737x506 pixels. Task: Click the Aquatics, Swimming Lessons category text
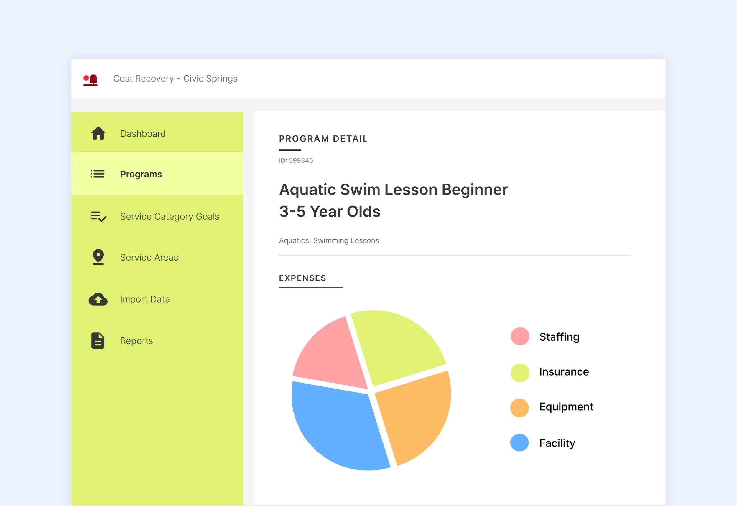(329, 240)
